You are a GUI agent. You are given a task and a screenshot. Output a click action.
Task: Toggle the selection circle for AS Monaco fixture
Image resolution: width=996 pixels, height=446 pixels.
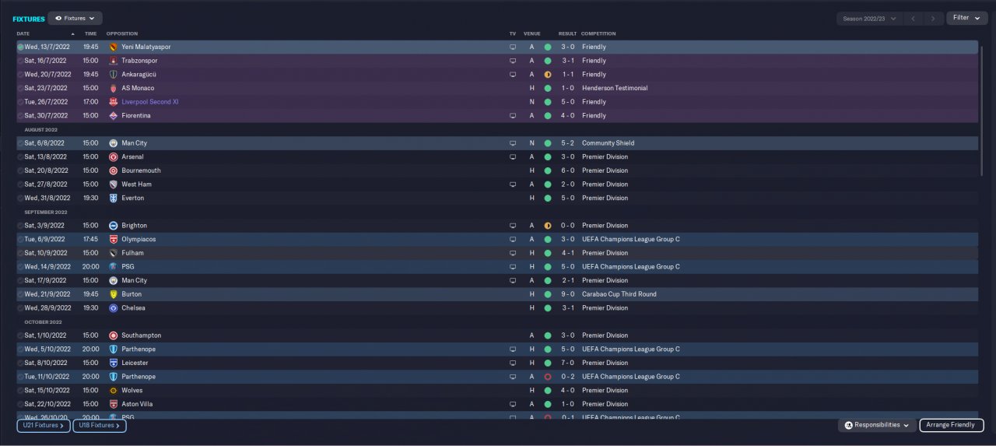pos(21,89)
